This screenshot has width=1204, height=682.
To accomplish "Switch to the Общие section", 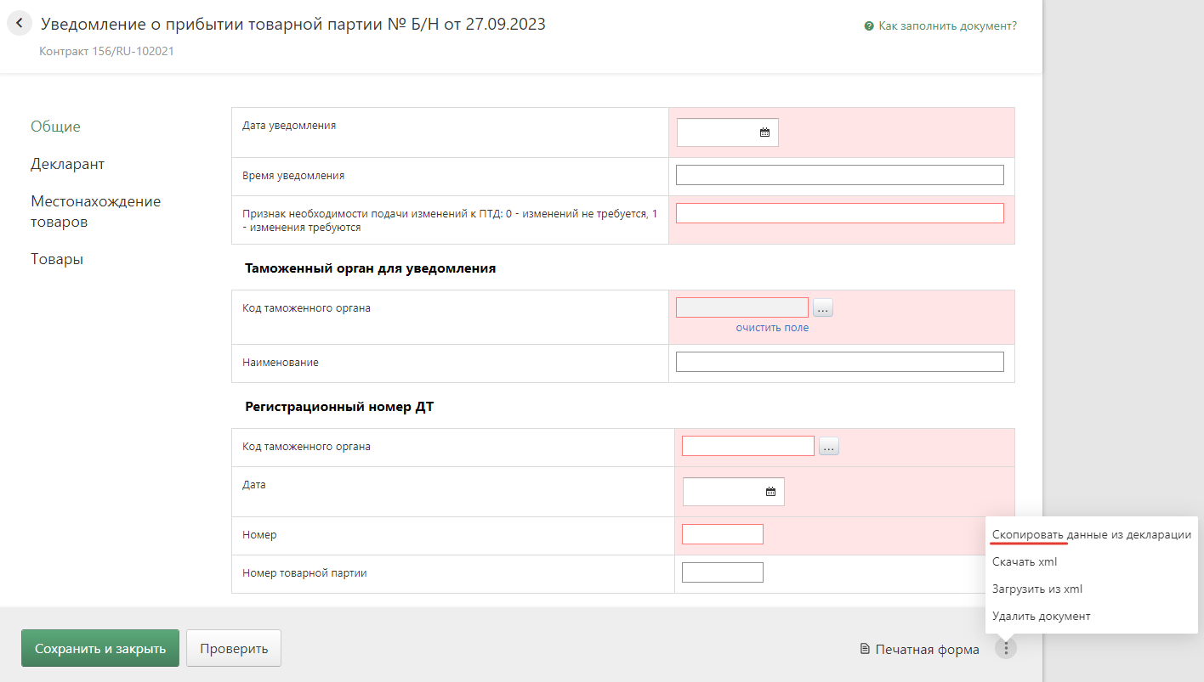I will tap(56, 127).
